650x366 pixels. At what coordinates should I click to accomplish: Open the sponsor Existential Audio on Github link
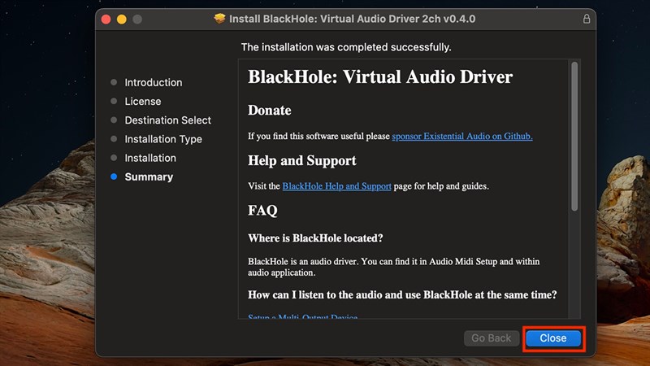click(x=461, y=137)
